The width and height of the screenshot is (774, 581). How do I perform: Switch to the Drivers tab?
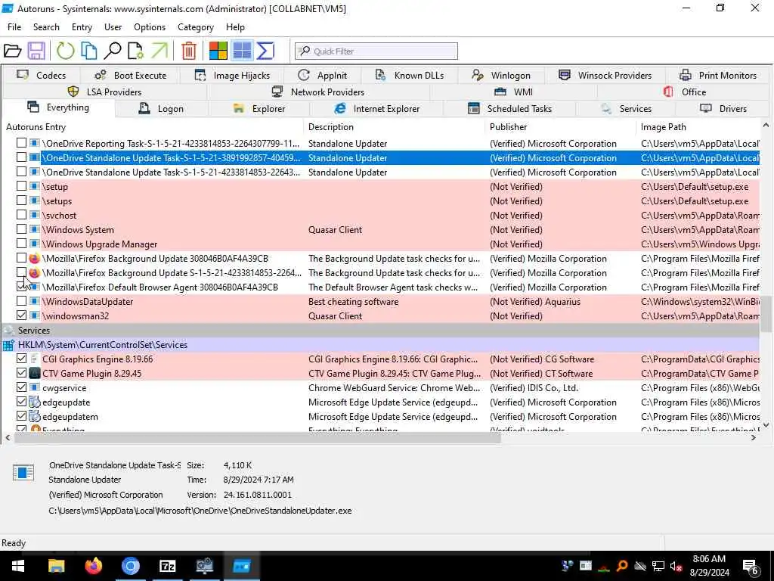(x=723, y=109)
